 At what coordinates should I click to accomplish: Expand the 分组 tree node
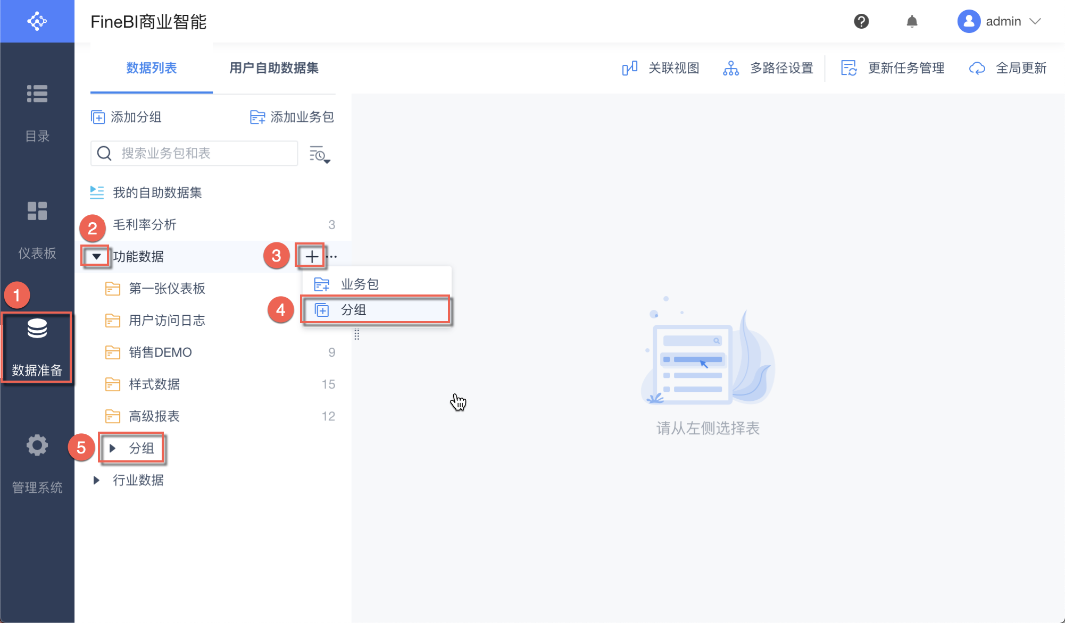[112, 448]
